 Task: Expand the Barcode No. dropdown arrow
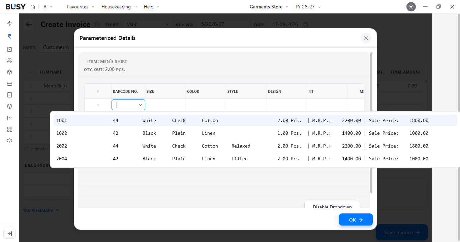point(141,105)
